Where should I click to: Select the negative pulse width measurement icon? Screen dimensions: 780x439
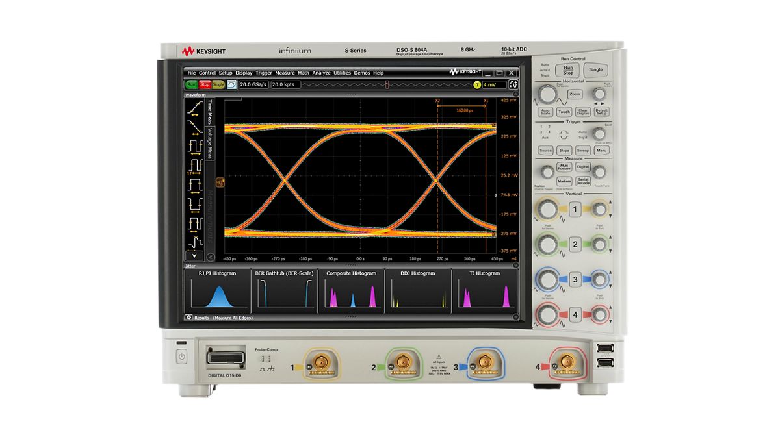coord(194,205)
